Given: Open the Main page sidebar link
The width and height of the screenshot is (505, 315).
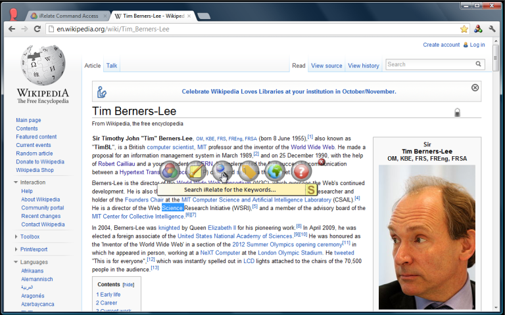Looking at the screenshot, I should (x=28, y=120).
